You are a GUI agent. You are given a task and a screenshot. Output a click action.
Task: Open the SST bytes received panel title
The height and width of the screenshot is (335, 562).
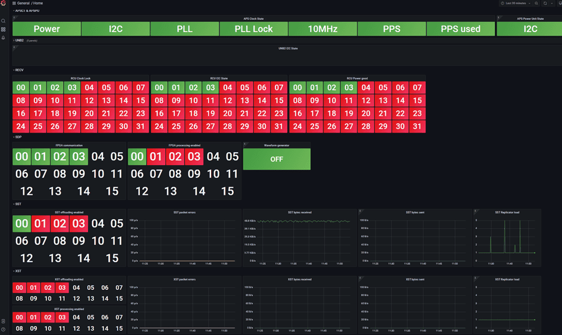(300, 212)
